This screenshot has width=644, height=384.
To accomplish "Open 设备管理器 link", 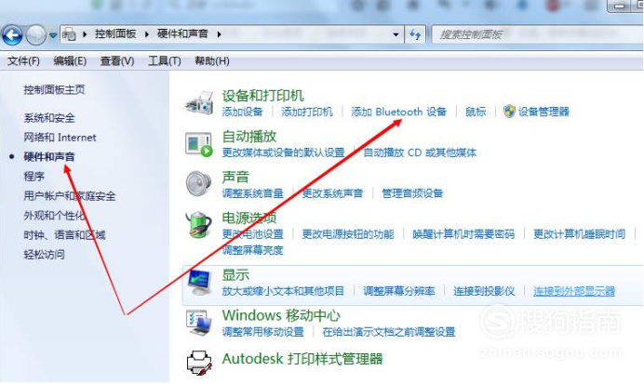I will [x=543, y=112].
